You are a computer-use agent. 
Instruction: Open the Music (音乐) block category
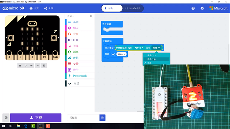pyautogui.click(x=80, y=34)
